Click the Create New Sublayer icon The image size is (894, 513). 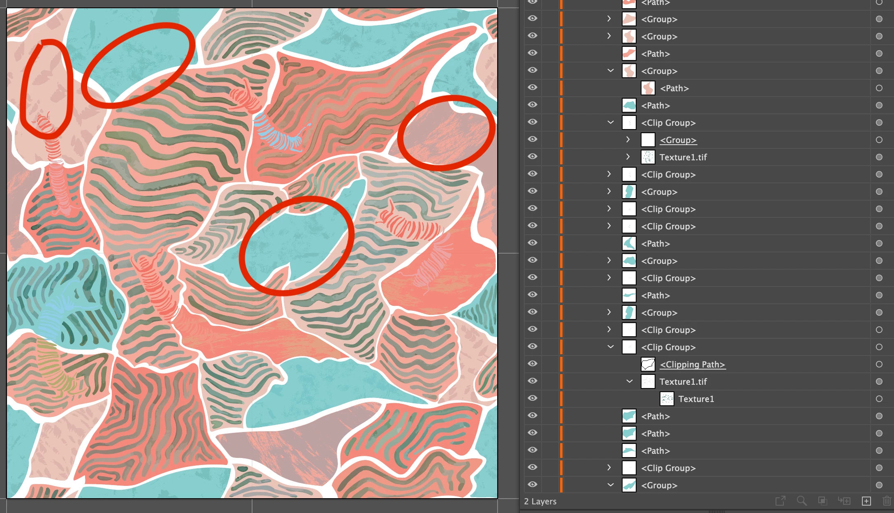(844, 501)
